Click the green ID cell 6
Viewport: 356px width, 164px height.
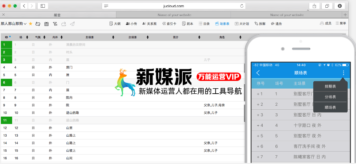pos(6,83)
